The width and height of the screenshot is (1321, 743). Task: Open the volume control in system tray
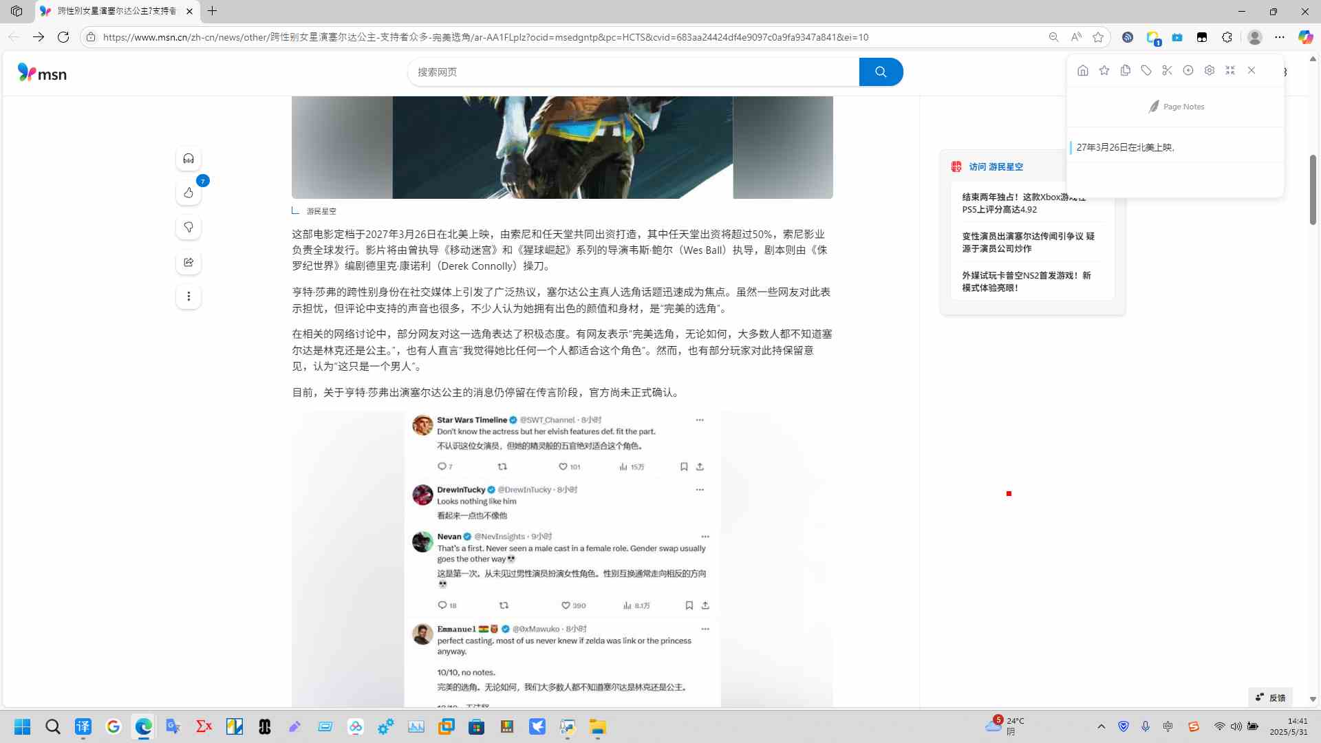(x=1236, y=726)
